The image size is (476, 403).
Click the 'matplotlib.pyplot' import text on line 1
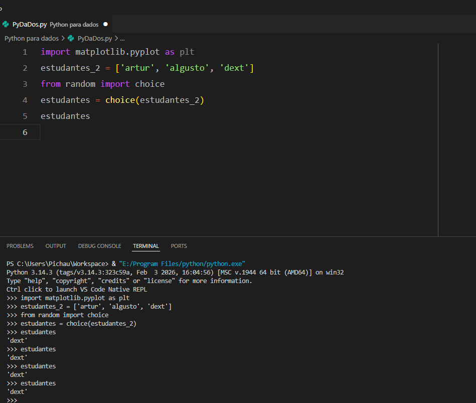[117, 52]
